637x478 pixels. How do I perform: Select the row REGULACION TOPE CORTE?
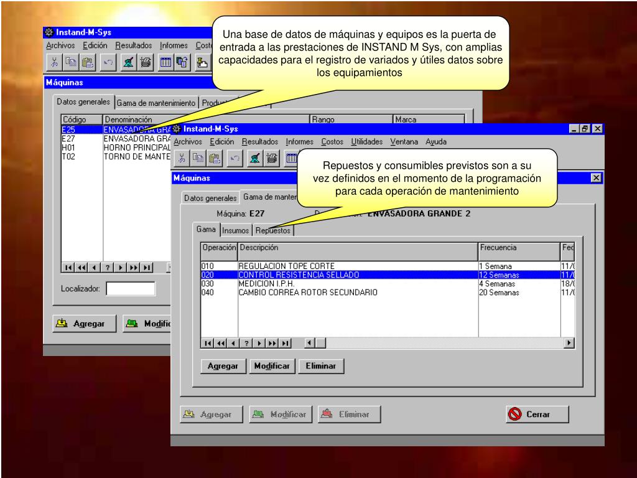click(388, 266)
